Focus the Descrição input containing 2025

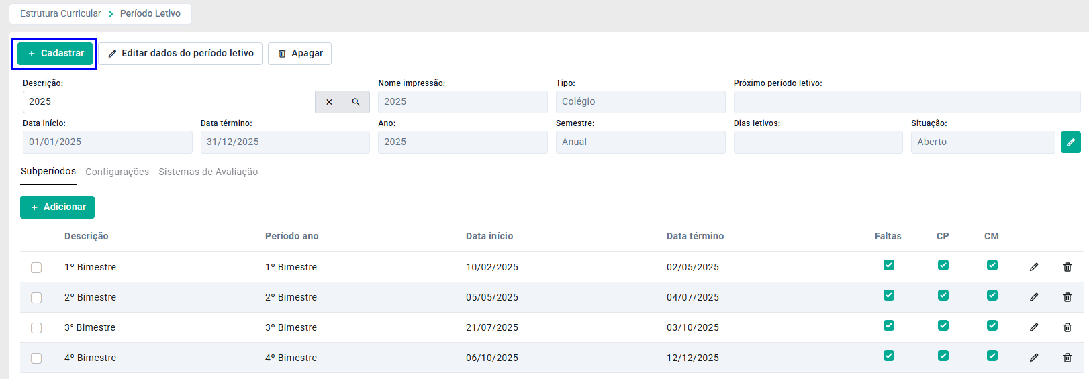169,102
